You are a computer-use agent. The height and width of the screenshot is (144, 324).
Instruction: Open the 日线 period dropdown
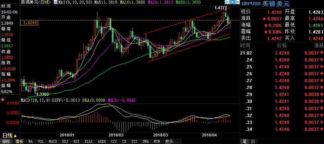(x=9, y=135)
